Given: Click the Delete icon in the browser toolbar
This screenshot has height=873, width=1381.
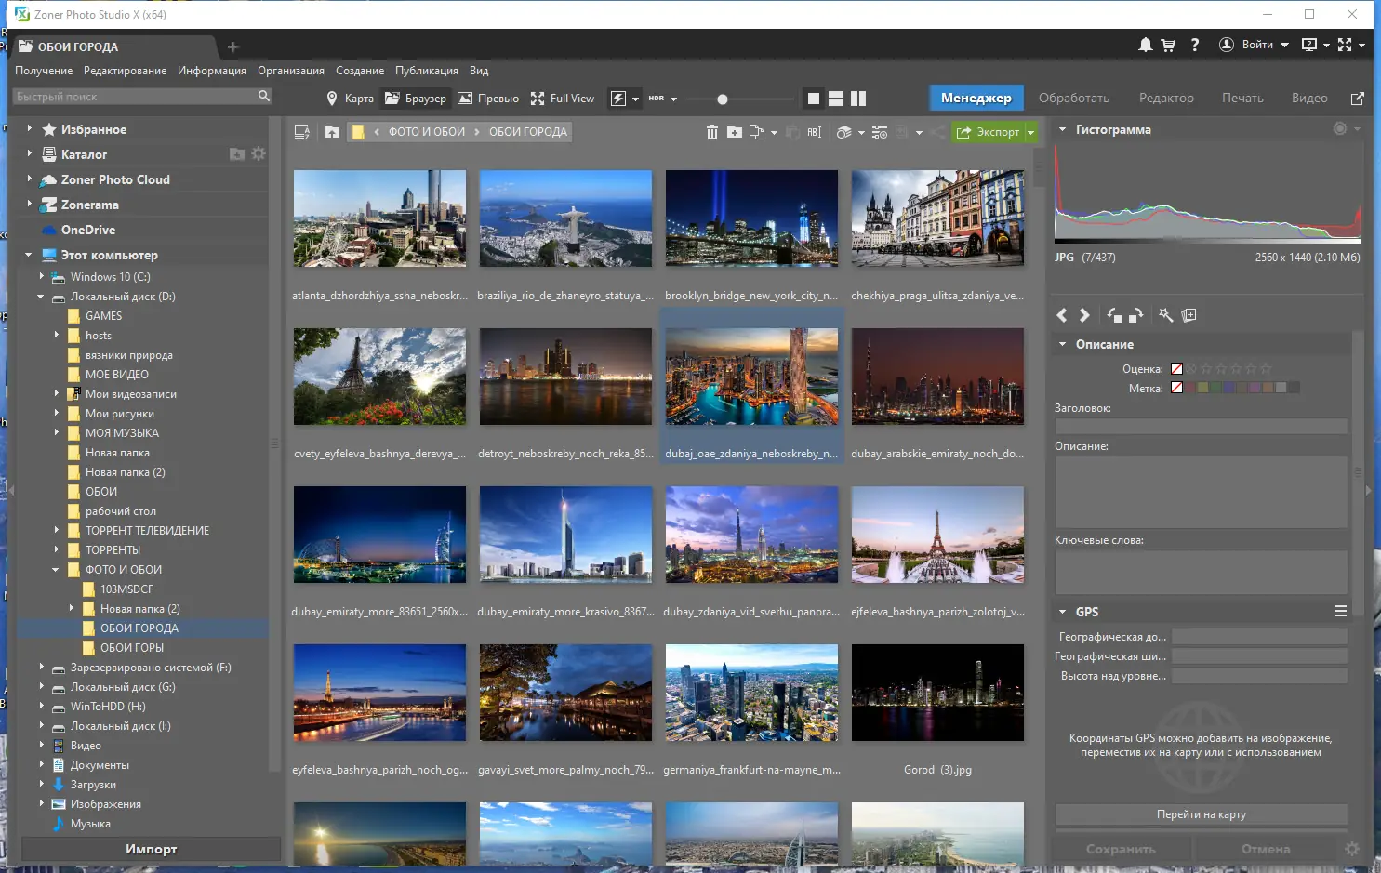Looking at the screenshot, I should 711,132.
